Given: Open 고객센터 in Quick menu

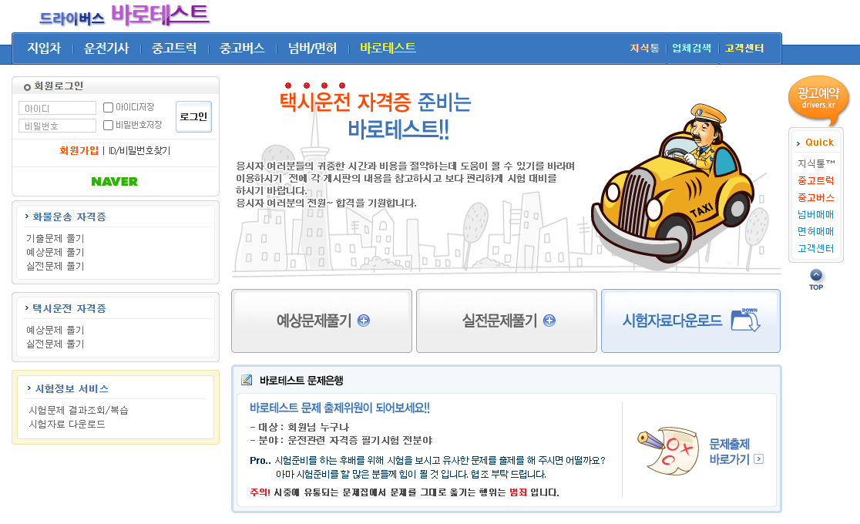Looking at the screenshot, I should pos(815,248).
